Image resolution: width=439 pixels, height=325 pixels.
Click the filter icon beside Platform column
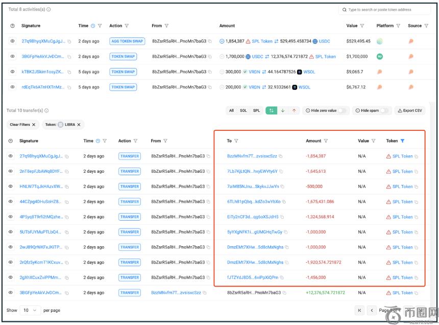click(x=399, y=26)
